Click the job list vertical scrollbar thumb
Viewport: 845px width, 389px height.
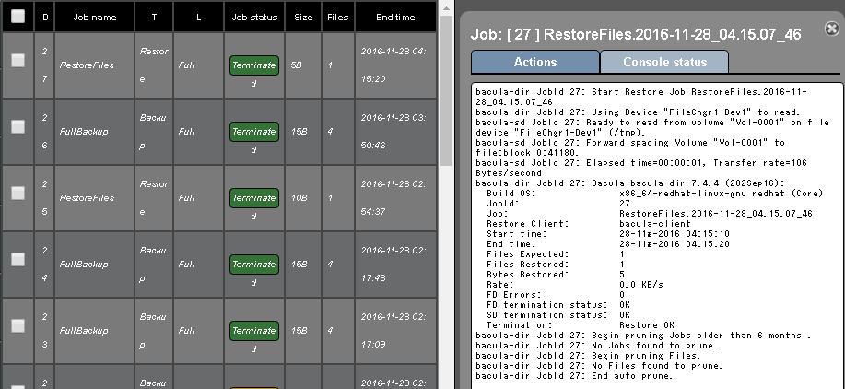coord(447,90)
